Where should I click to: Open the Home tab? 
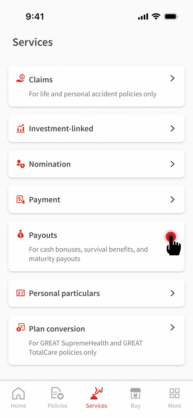pyautogui.click(x=19, y=398)
